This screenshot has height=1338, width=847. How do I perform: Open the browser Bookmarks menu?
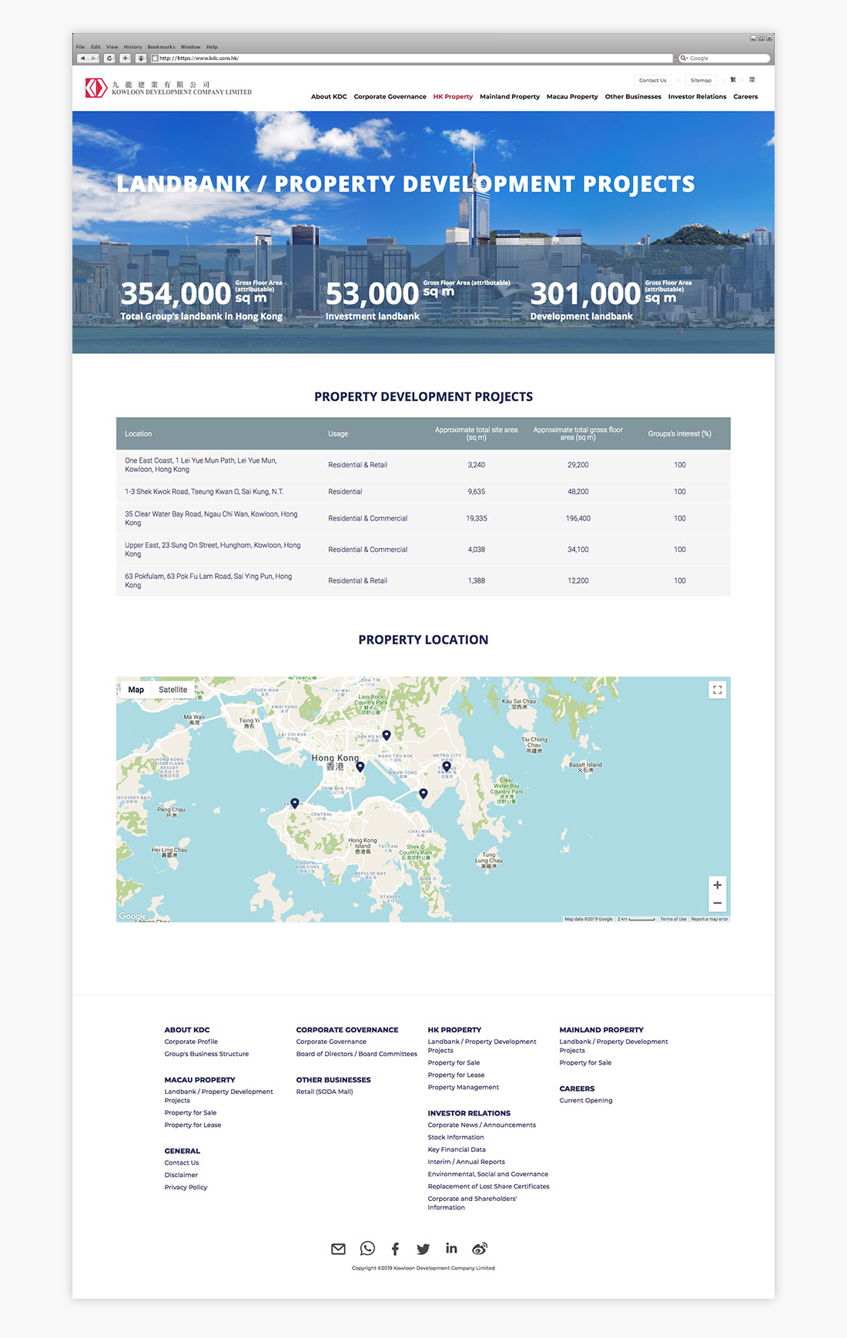pyautogui.click(x=162, y=47)
